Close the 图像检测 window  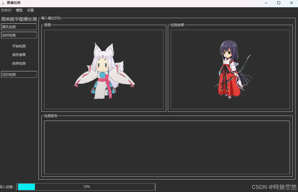coord(292,3)
